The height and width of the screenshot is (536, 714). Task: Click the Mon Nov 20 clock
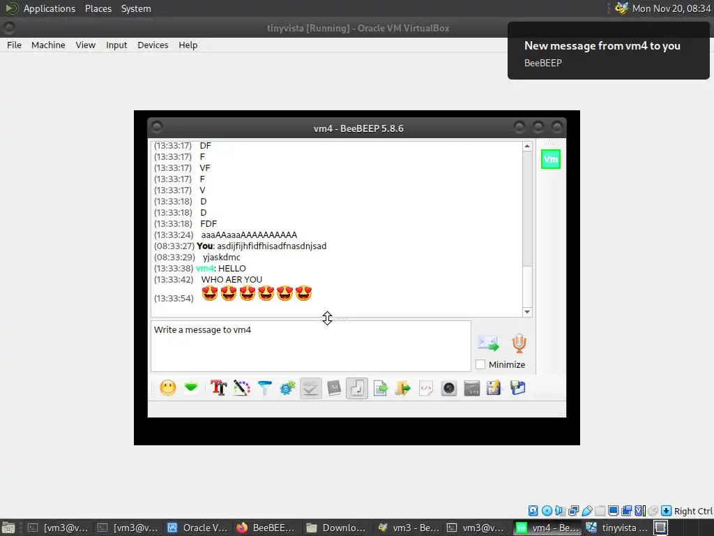pos(671,8)
